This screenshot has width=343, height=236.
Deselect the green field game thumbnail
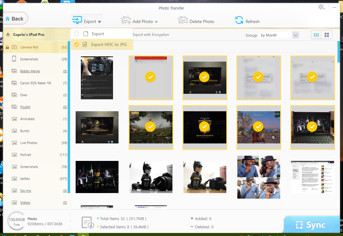(151, 128)
